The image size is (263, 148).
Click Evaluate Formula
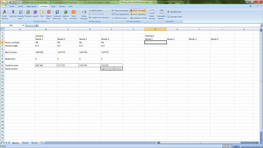138,18
